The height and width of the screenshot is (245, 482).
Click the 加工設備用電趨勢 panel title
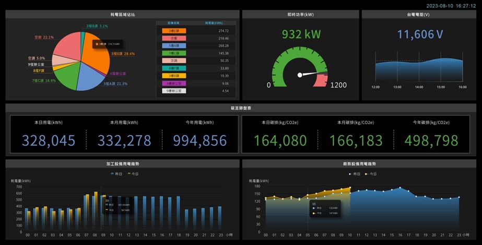pos(123,164)
